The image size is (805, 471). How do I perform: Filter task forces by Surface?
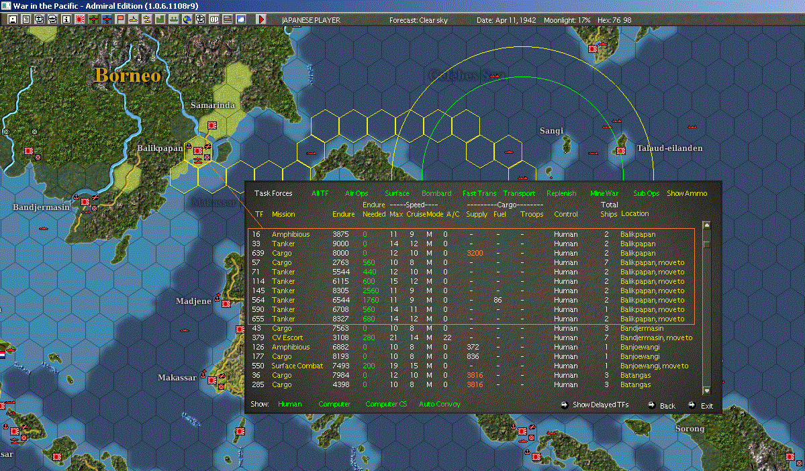pyautogui.click(x=397, y=193)
